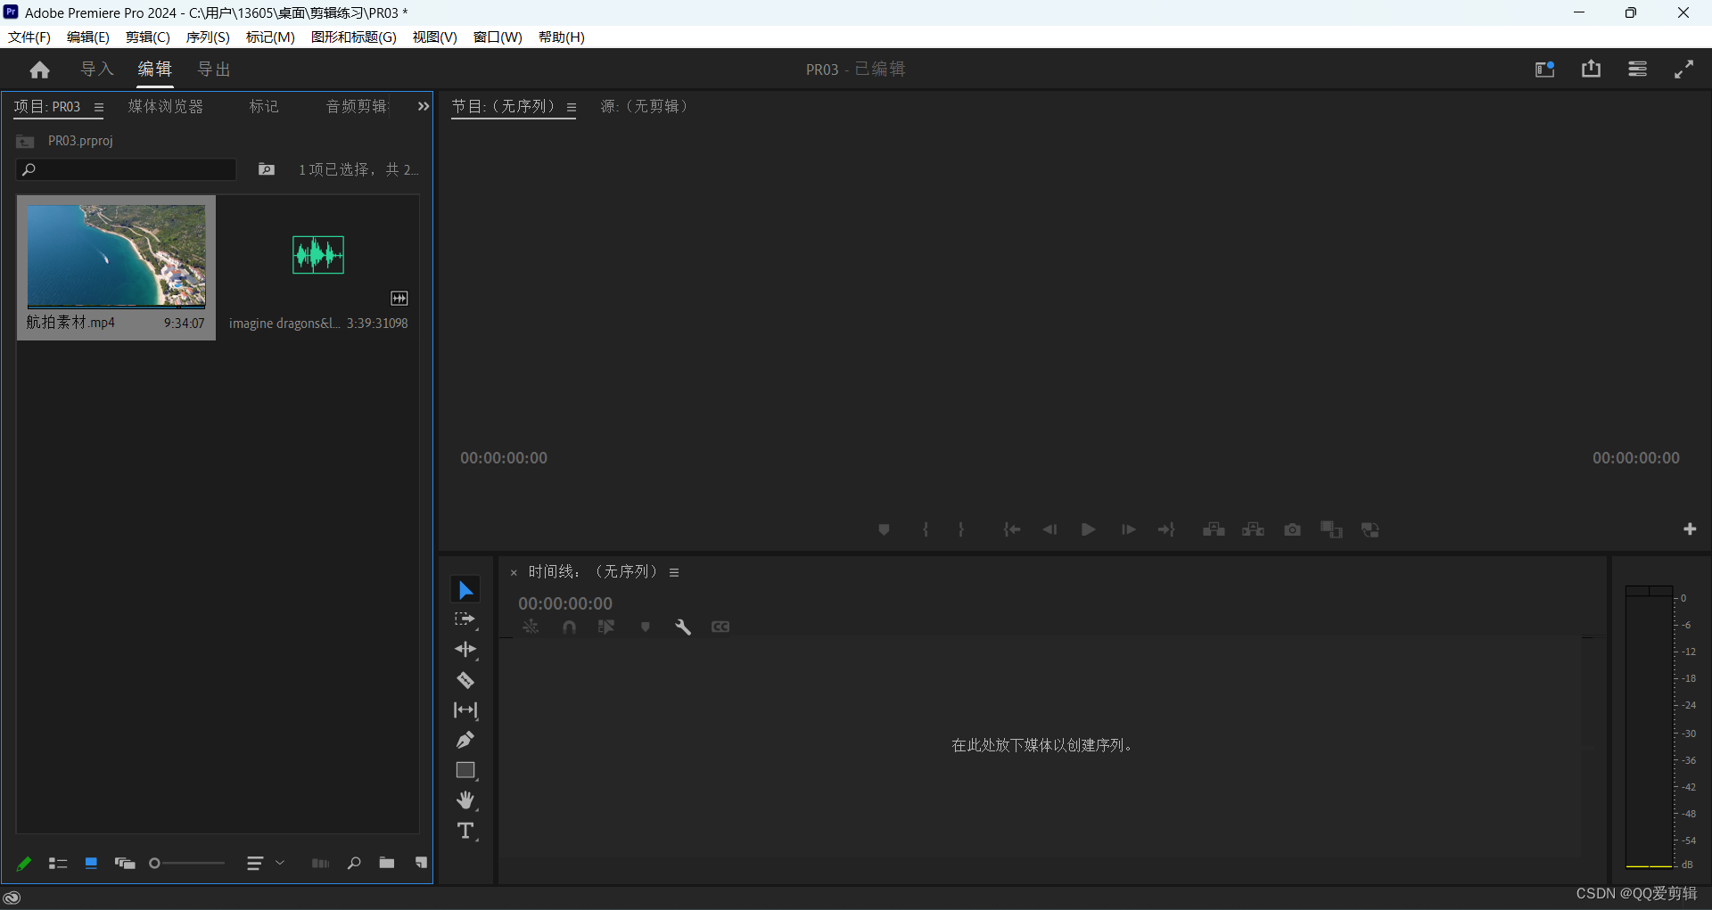Toggle linked selection in timeline
Screen dimensions: 1712x910
pyautogui.click(x=606, y=627)
